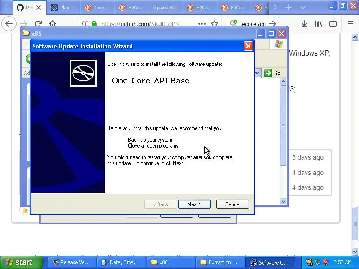Click the search box containing 'ecore api'

(x=253, y=24)
